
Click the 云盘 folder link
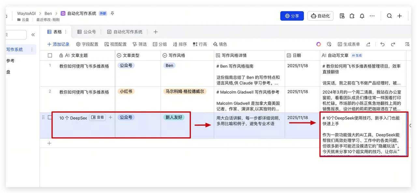click(x=23, y=20)
